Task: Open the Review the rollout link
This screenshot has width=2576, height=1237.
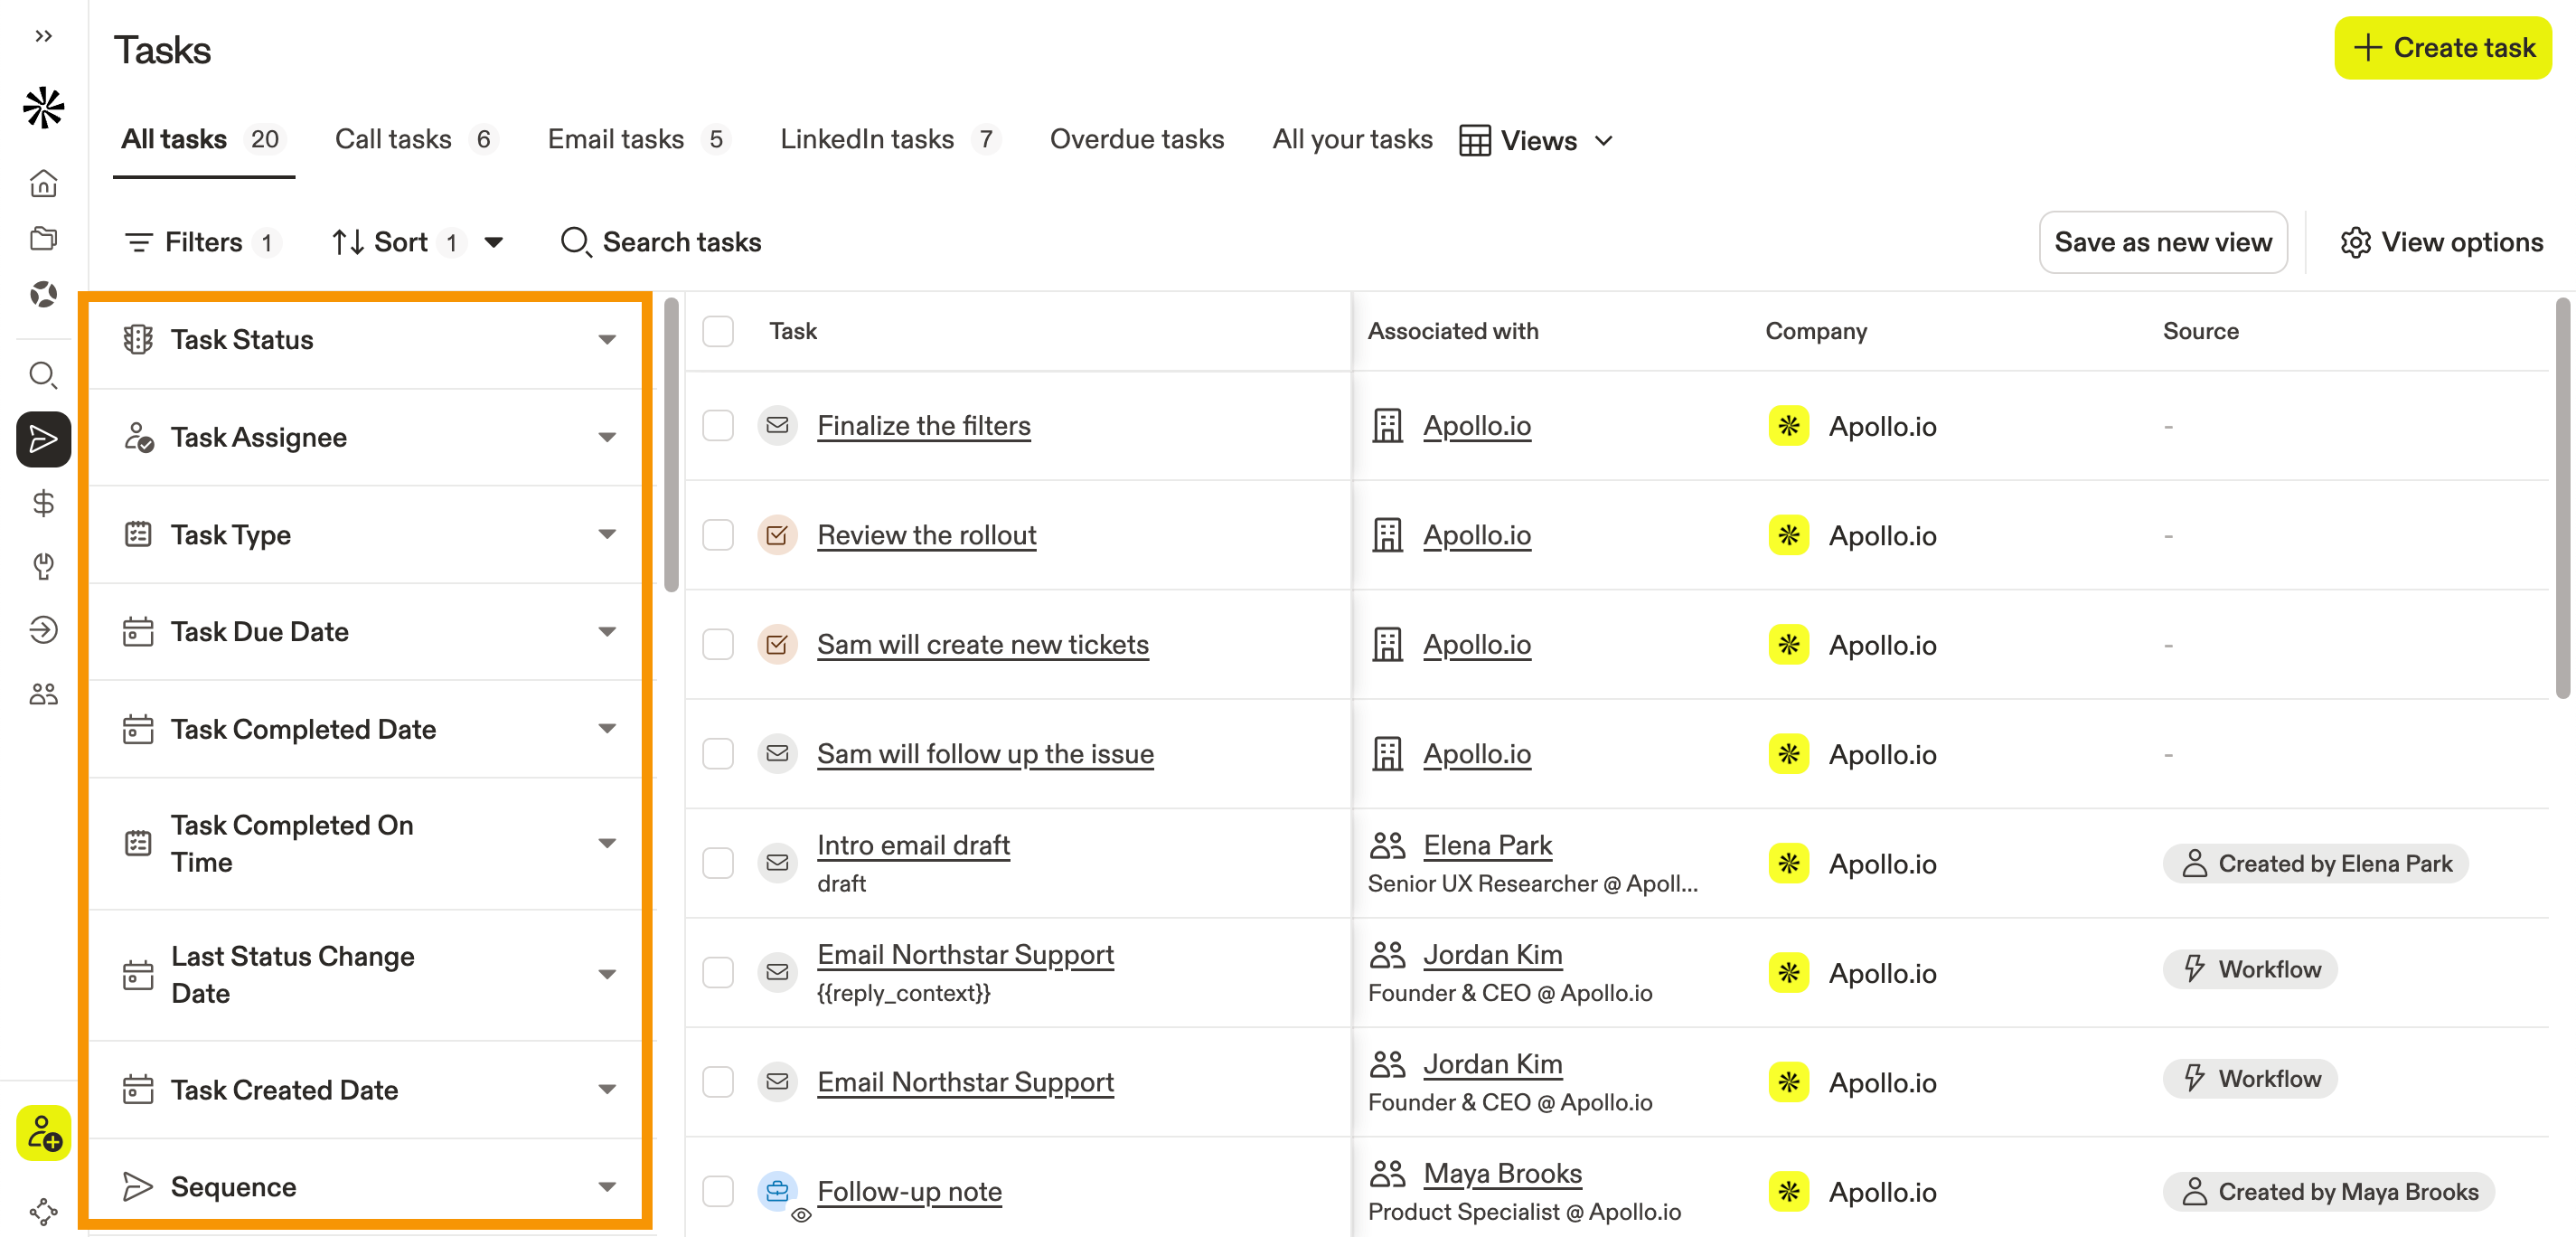Action: click(926, 535)
